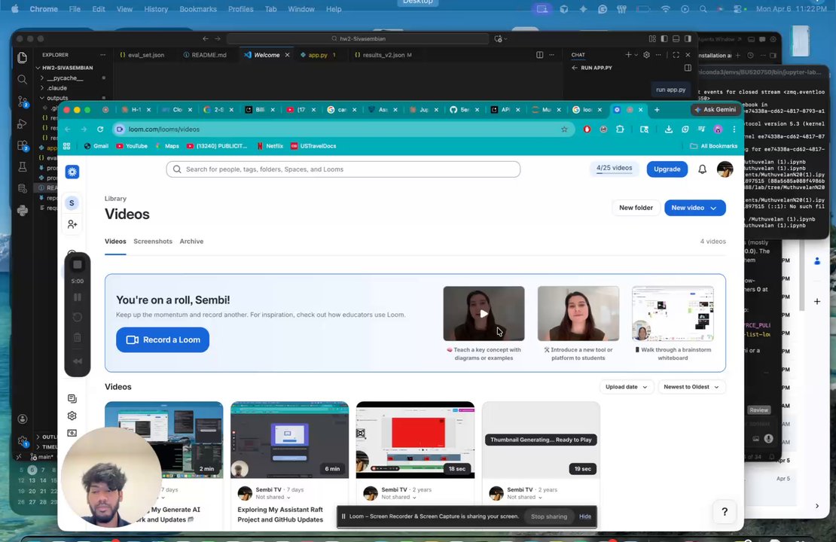The image size is (836, 542).
Task: Open a new Chrome tab with plus icon
Action: point(657,110)
